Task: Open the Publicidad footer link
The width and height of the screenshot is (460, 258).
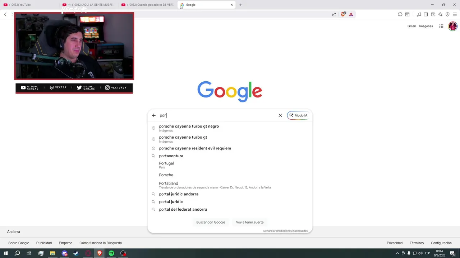Action: coord(44,243)
